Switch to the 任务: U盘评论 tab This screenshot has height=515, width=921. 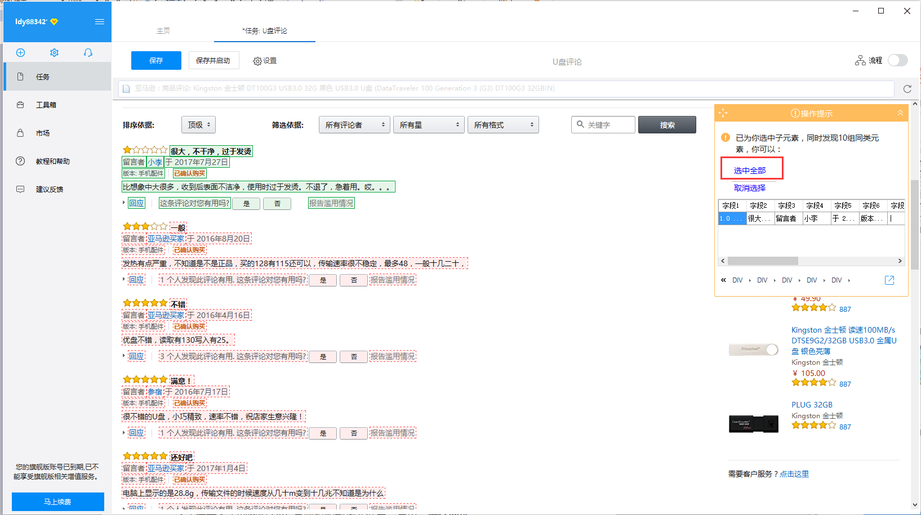265,31
